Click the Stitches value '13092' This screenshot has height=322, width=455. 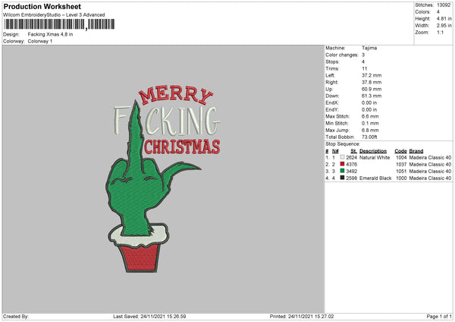(x=444, y=5)
